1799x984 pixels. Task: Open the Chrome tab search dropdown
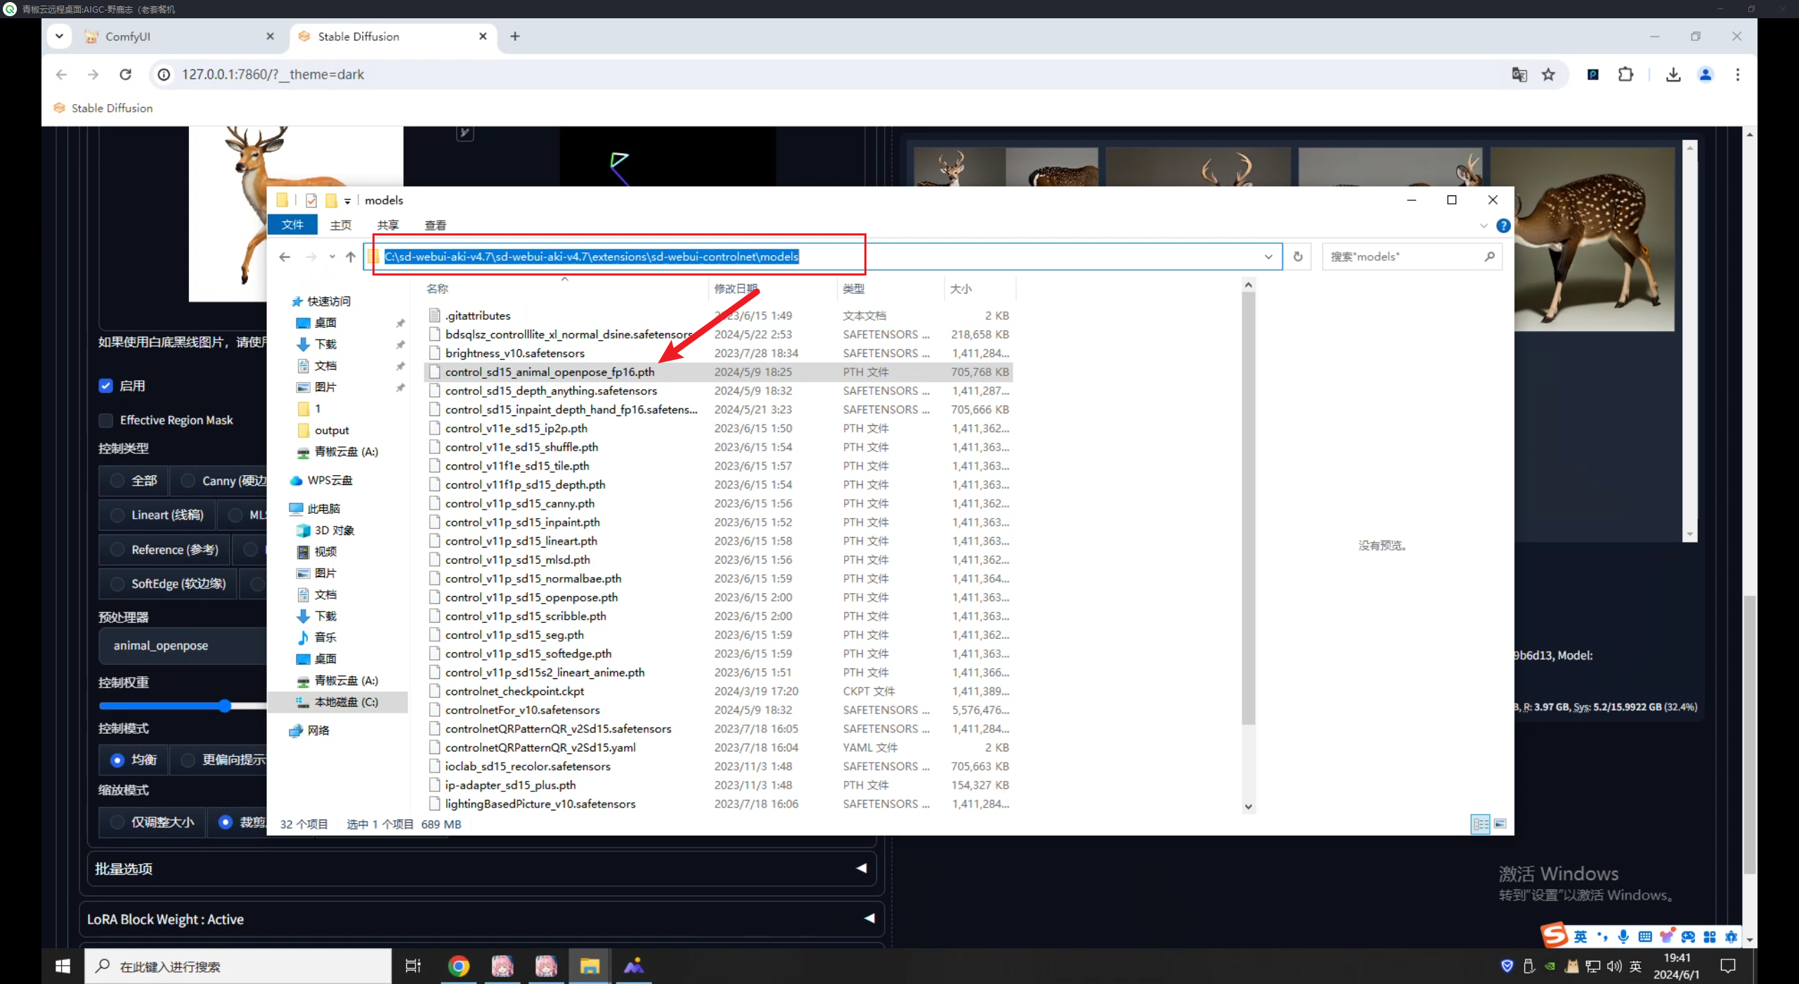[x=59, y=36]
